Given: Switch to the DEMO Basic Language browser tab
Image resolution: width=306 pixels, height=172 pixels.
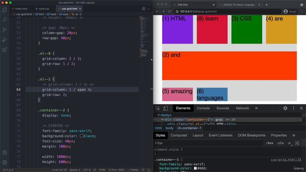Looking at the screenshot, I should coord(239,5).
